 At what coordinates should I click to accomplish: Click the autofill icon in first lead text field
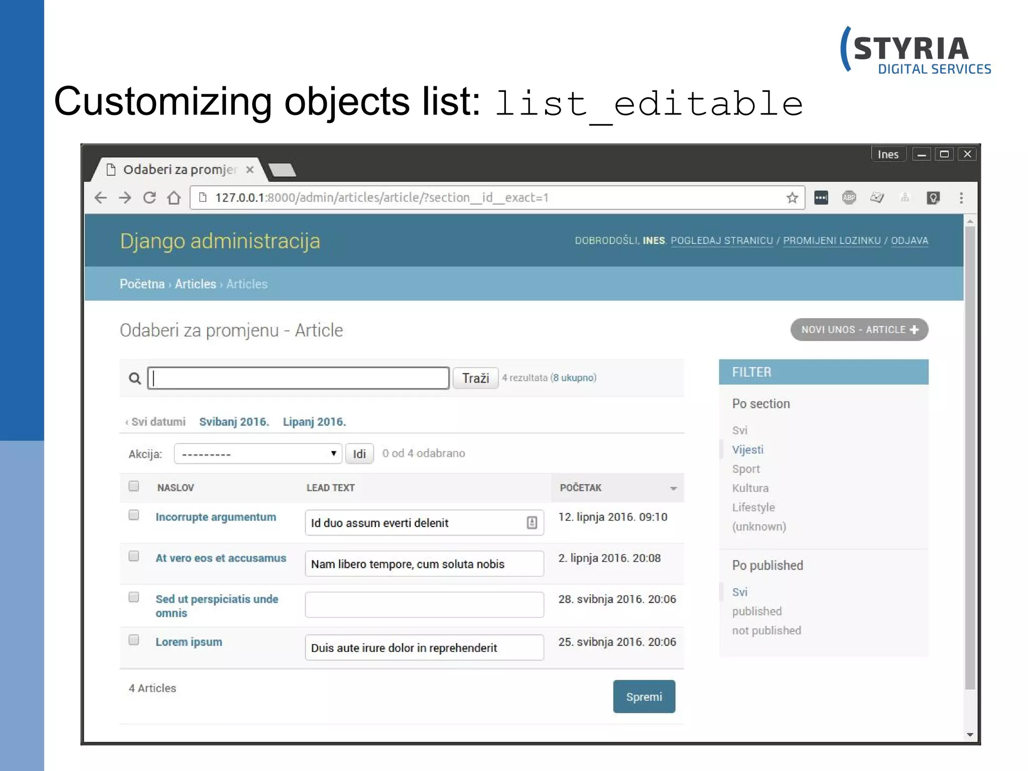[532, 523]
